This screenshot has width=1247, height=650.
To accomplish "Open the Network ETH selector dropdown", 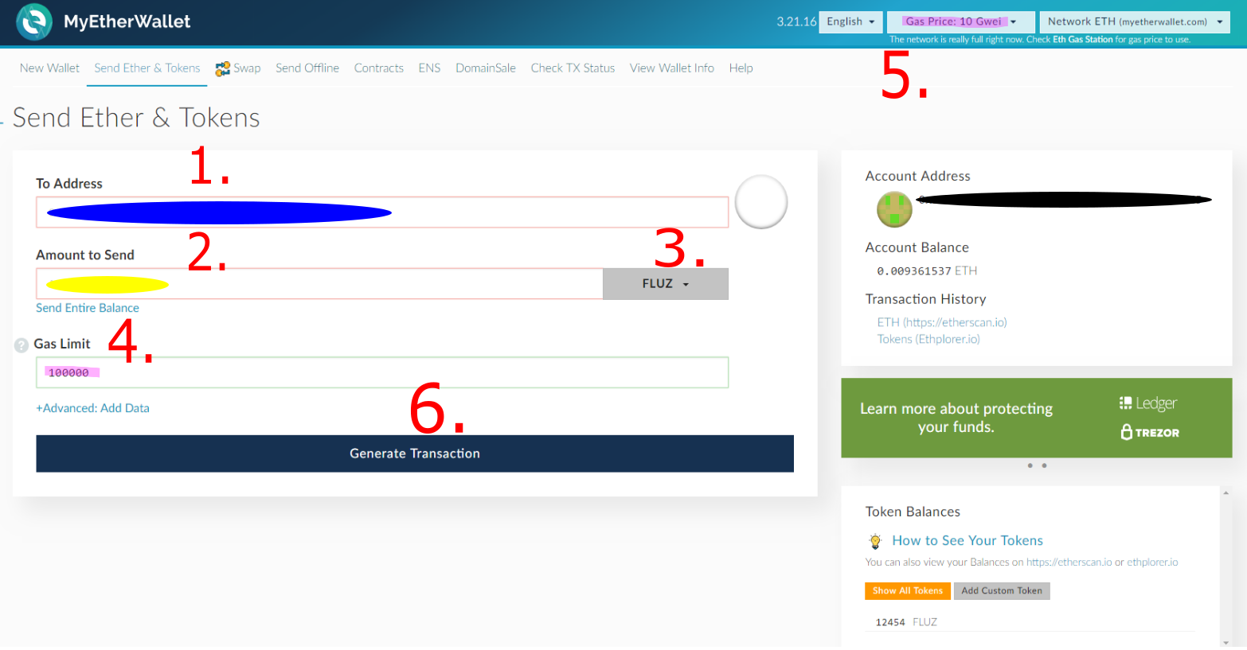I will pyautogui.click(x=1135, y=21).
